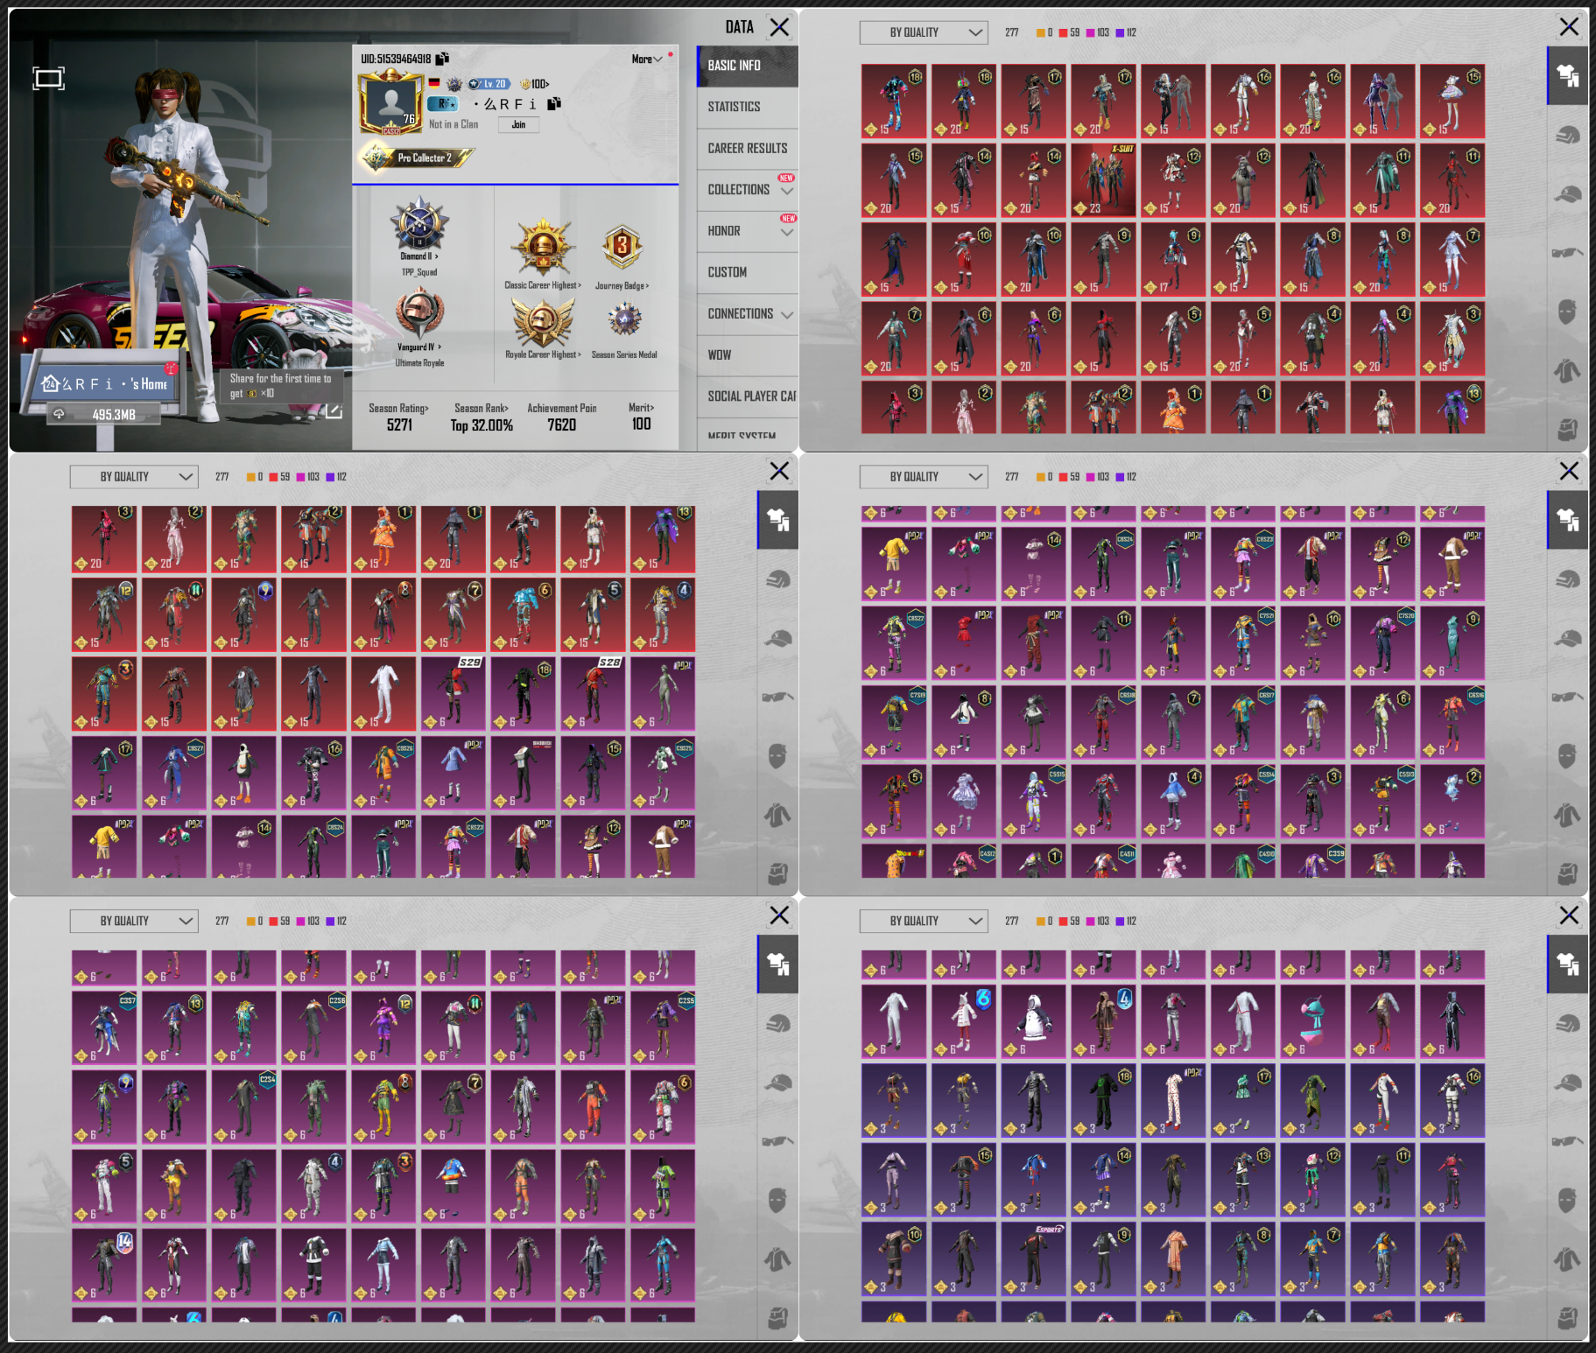This screenshot has height=1353, width=1596.
Task: Expand the More menu on the profile card
Action: [x=648, y=60]
